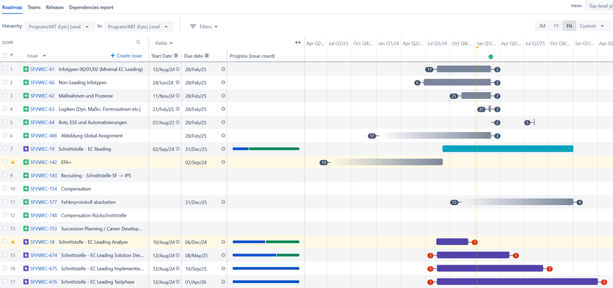Clear the due date of SFVWEC-63
Viewport: 613px width, 288px height.
223,109
